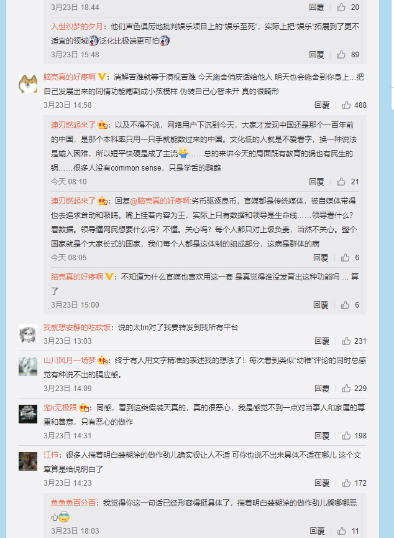Like the 今天 08:10 reply with 21 likes
This screenshot has height=538, width=394.
coord(341,181)
